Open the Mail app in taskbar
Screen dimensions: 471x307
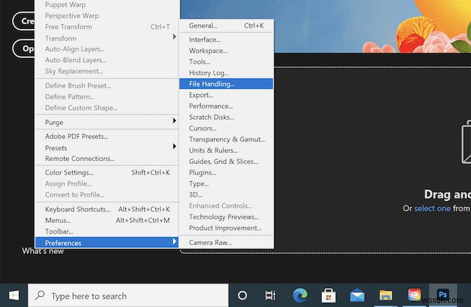tap(357, 296)
